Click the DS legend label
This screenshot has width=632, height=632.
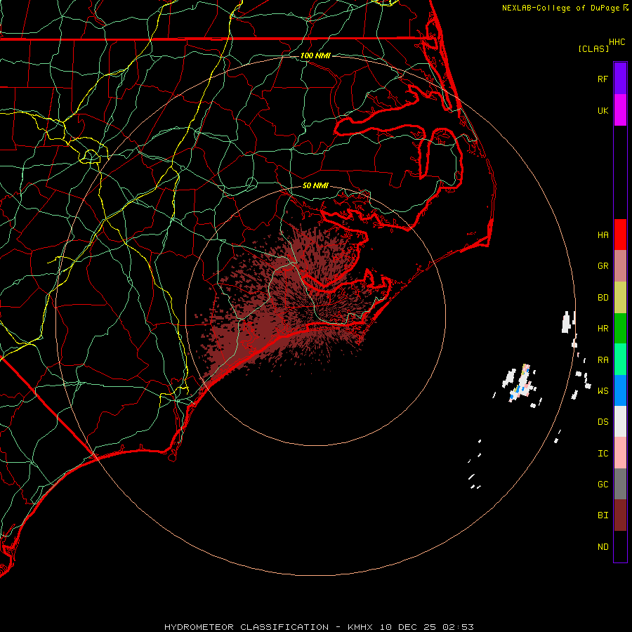click(x=603, y=422)
